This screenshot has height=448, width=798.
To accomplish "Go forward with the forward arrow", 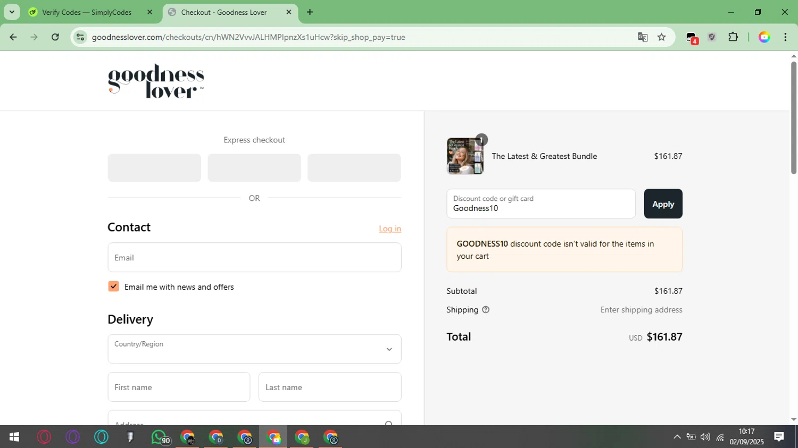I will 34,37.
